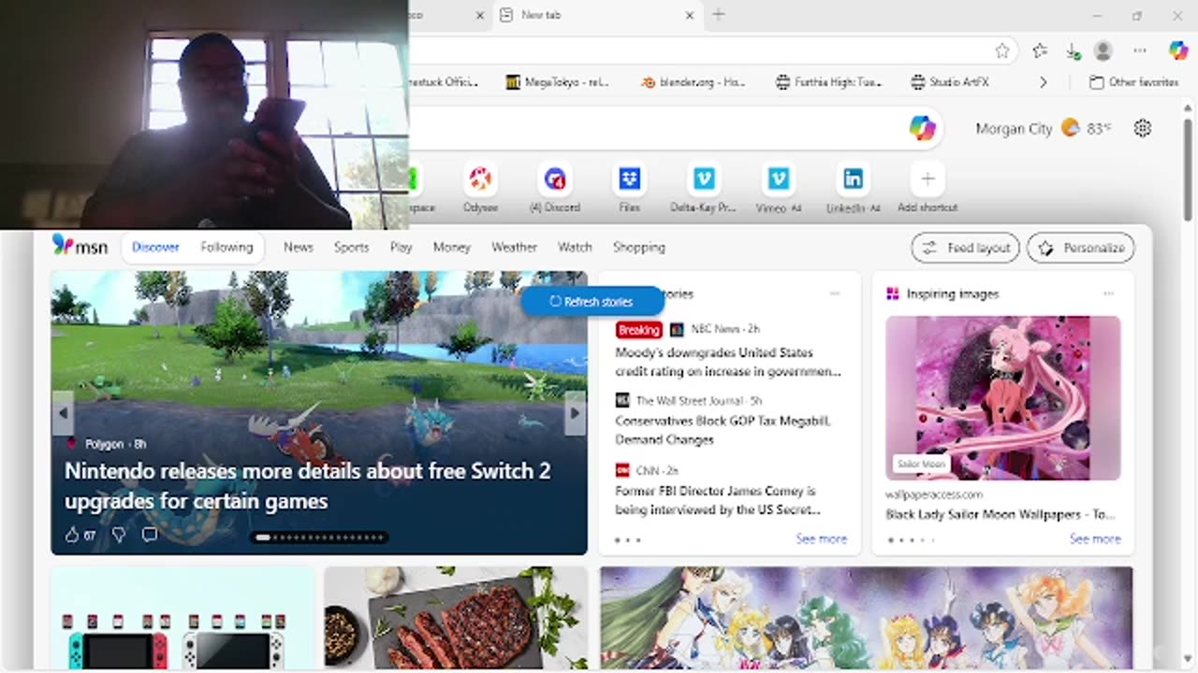Open the Sailor Moon group artwork card
Viewport: 1198px width, 673px height.
(x=866, y=618)
